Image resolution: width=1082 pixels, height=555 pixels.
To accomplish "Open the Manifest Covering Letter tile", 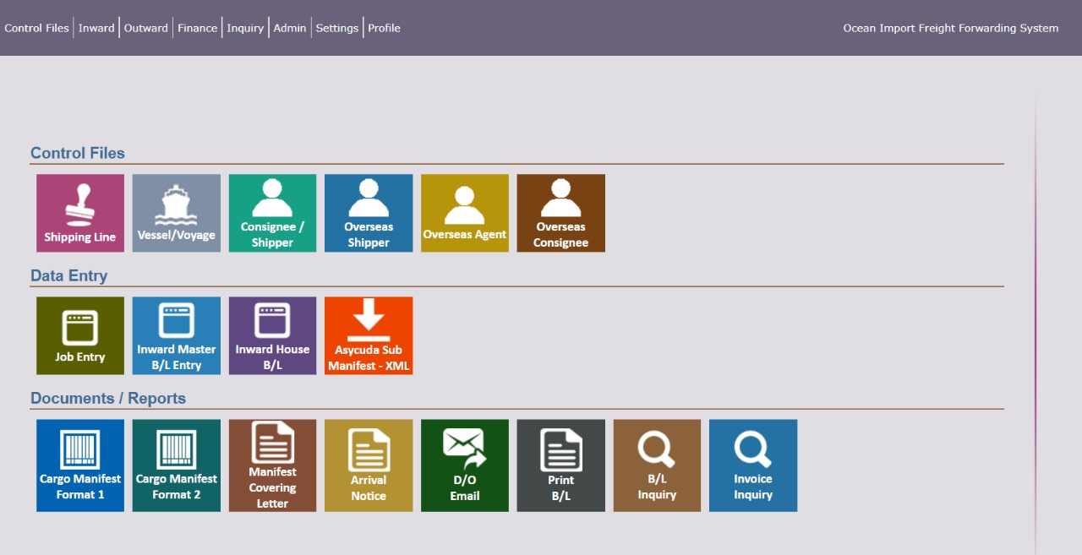I will click(x=272, y=465).
